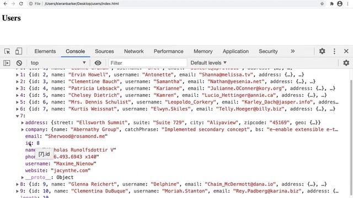Expand the company object Abernathy Group
This screenshot has height=198, width=353.
point(23,130)
